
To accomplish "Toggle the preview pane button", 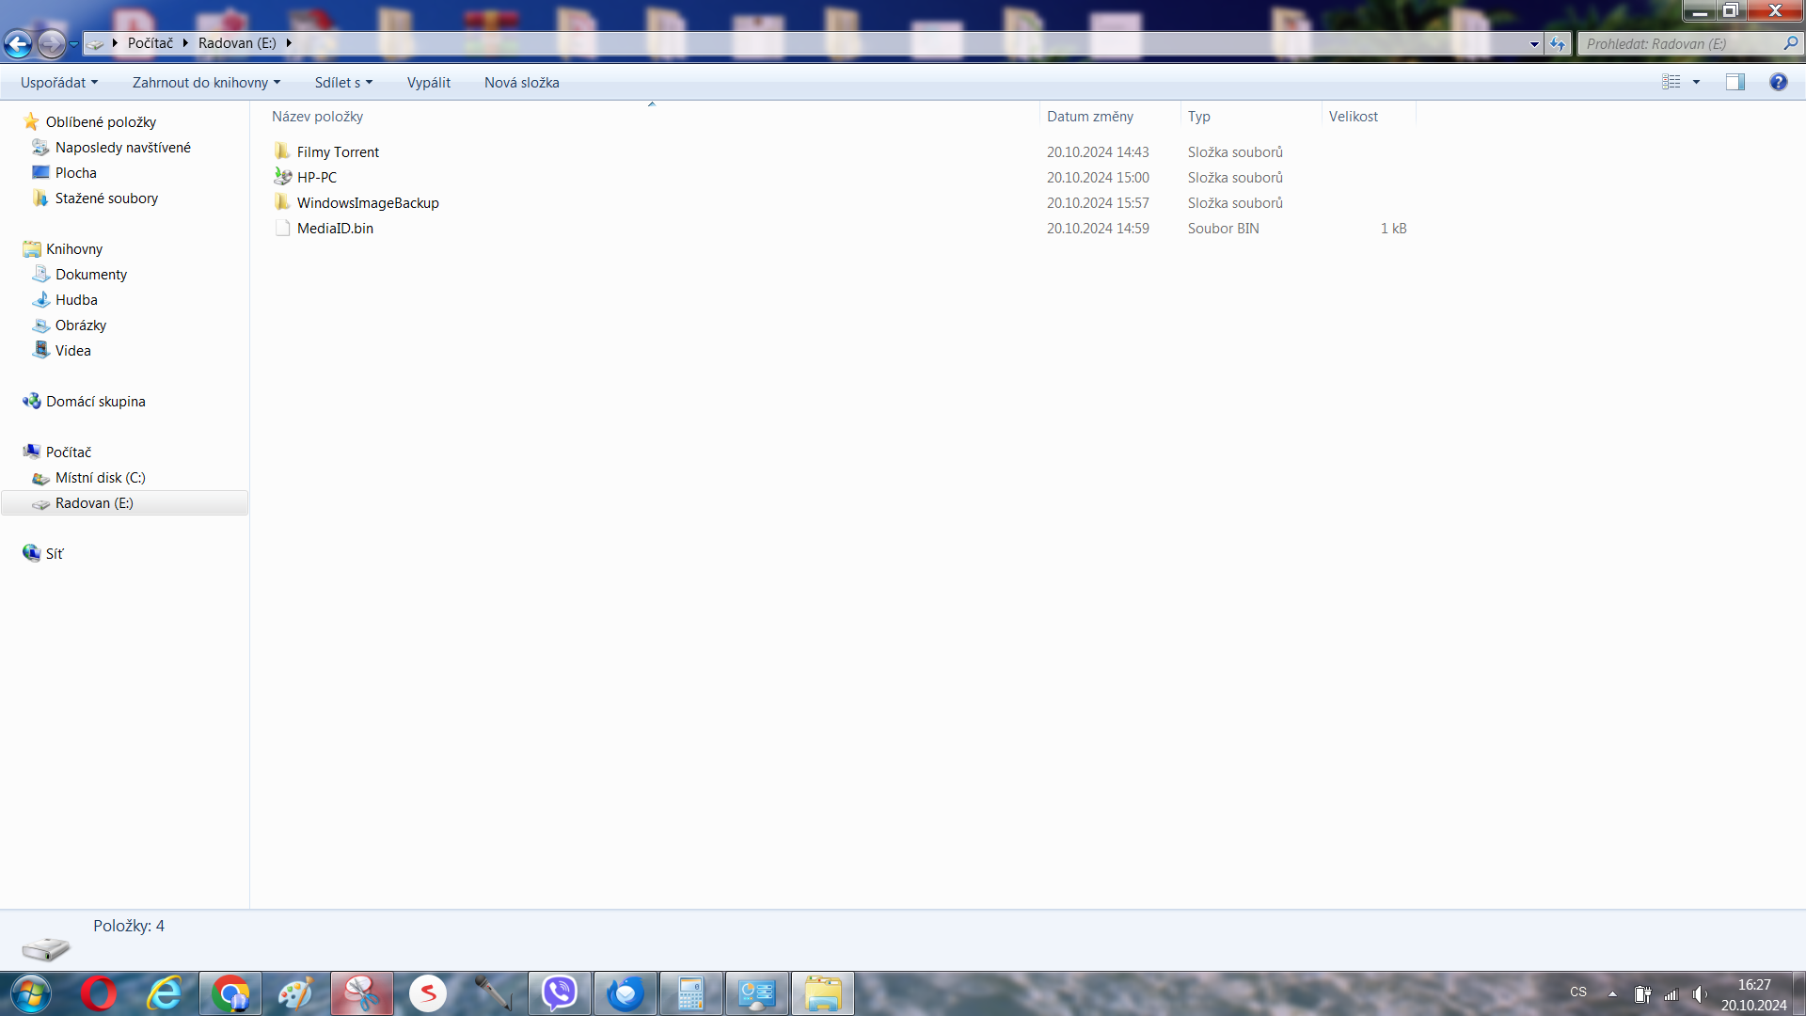I will point(1735,82).
